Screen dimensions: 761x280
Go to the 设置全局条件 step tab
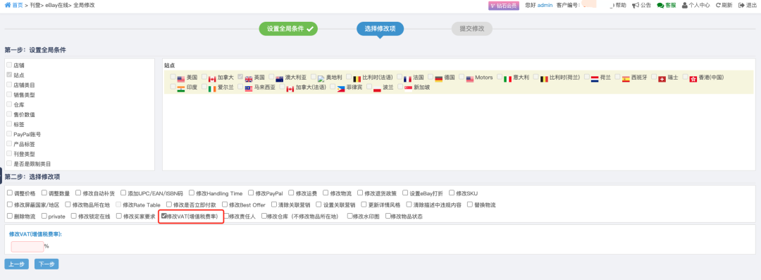point(288,29)
